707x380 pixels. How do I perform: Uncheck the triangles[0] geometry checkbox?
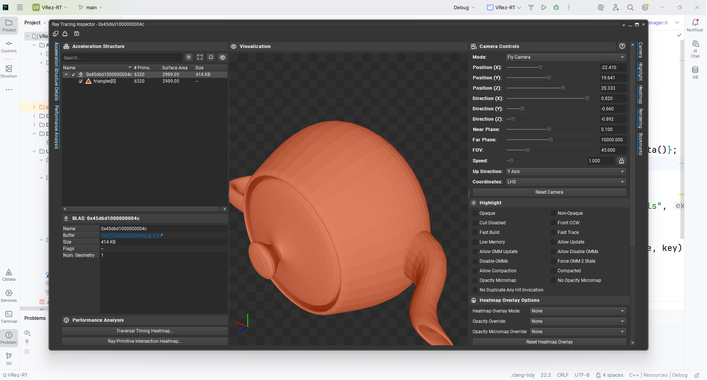81,81
